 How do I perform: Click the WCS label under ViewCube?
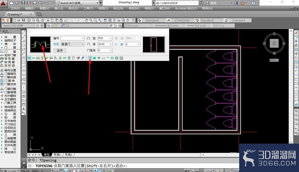coord(274,60)
